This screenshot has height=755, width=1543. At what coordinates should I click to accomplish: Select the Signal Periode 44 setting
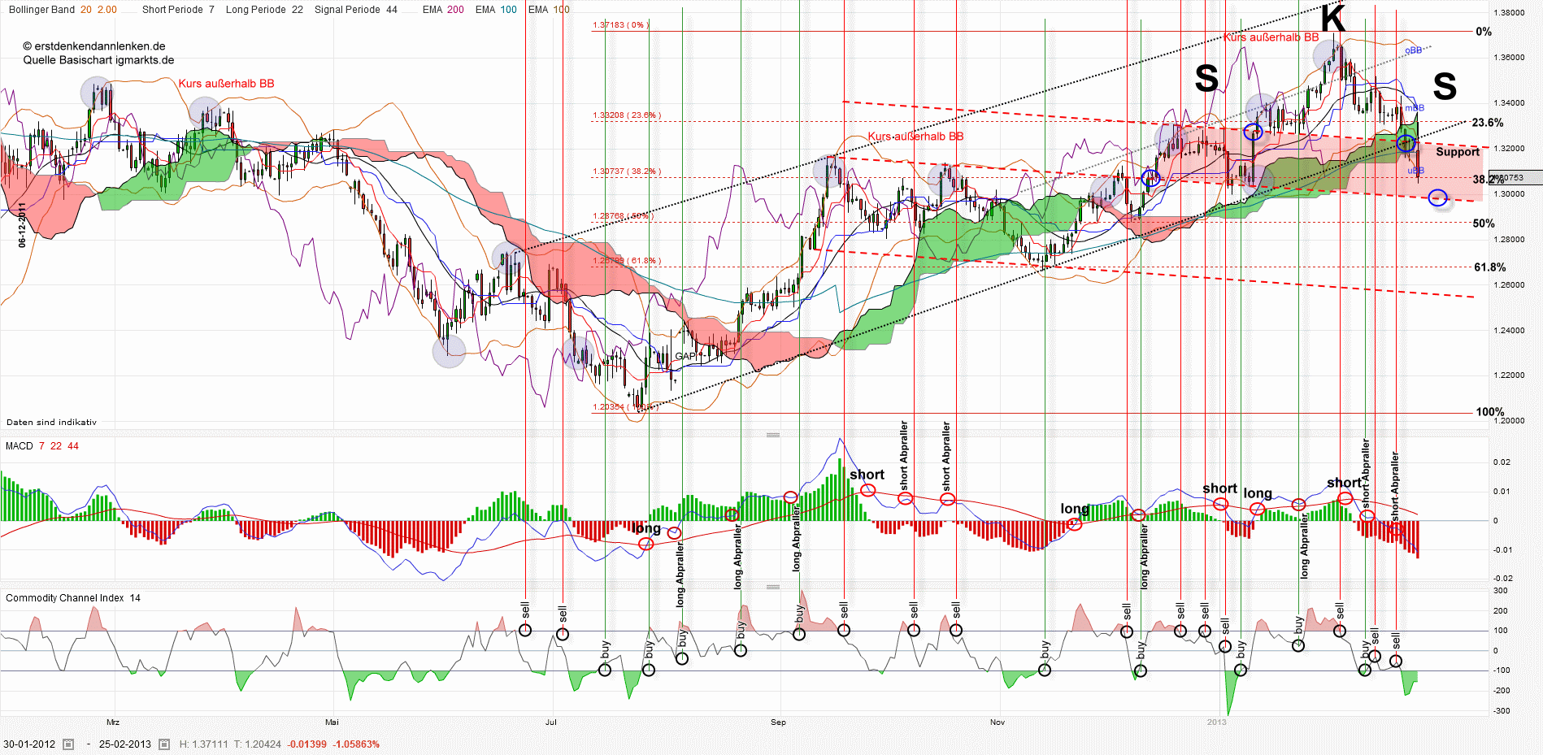pyautogui.click(x=356, y=10)
